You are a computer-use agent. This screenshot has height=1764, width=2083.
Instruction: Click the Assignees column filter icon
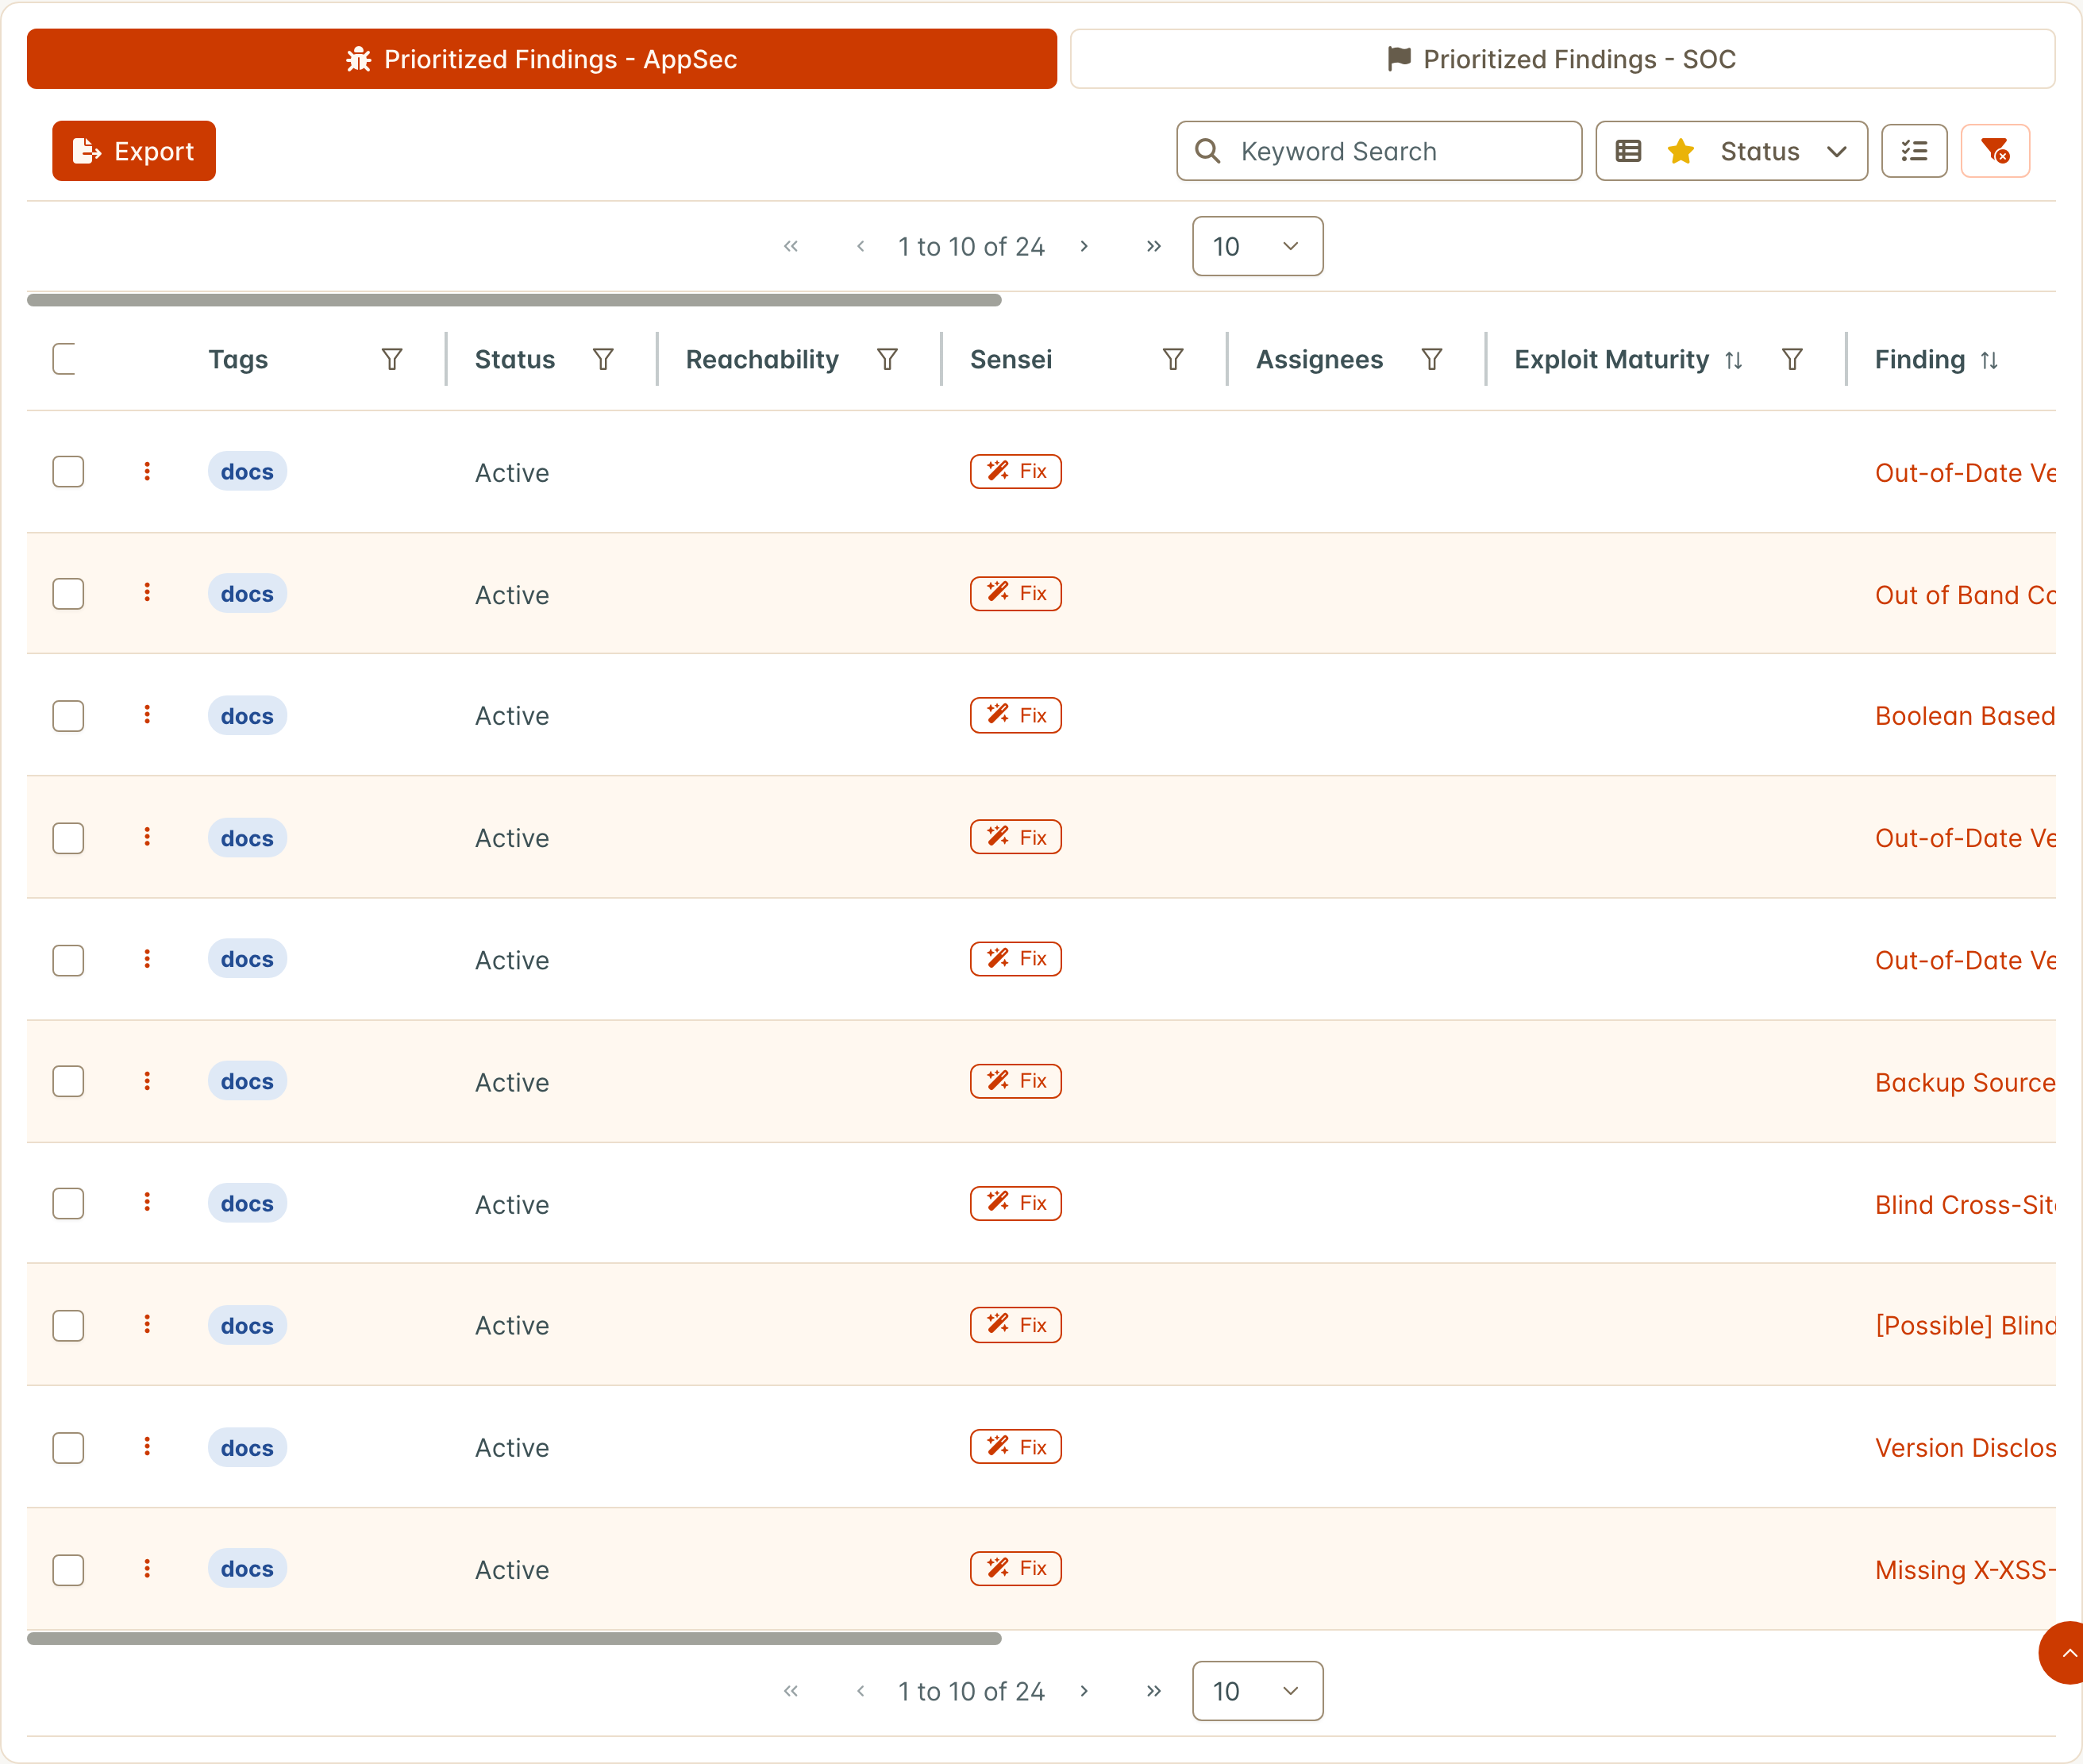pyautogui.click(x=1432, y=359)
